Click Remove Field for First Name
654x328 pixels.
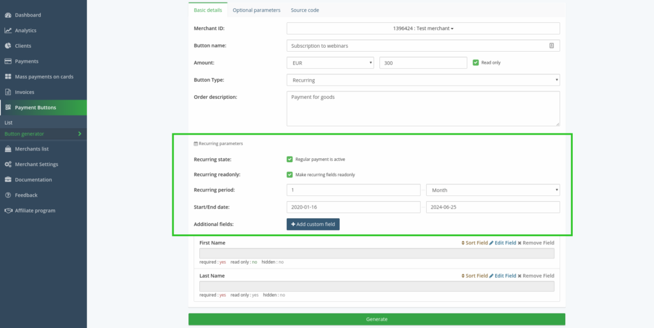(536, 242)
